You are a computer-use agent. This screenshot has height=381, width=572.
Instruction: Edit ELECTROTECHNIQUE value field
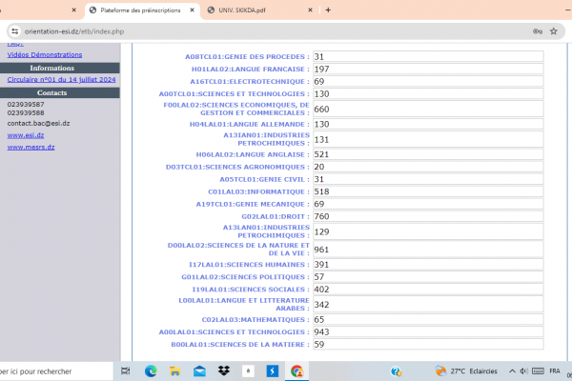(428, 81)
